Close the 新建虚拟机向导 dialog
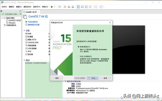Image resolution: width=162 pixels, height=101 pixels. pyautogui.click(x=110, y=23)
